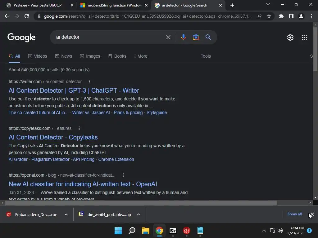The width and height of the screenshot is (318, 238).
Task: Open 7-Zip from taskbar
Action: click(x=173, y=231)
